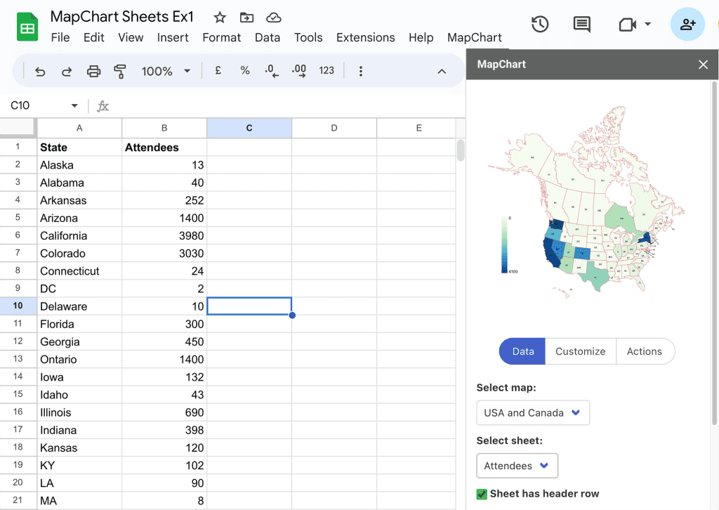The height and width of the screenshot is (510, 719).
Task: Open the Google Sheets home icon
Action: tap(27, 27)
